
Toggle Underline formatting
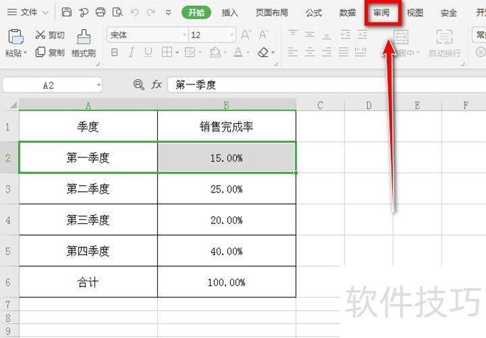148,52
